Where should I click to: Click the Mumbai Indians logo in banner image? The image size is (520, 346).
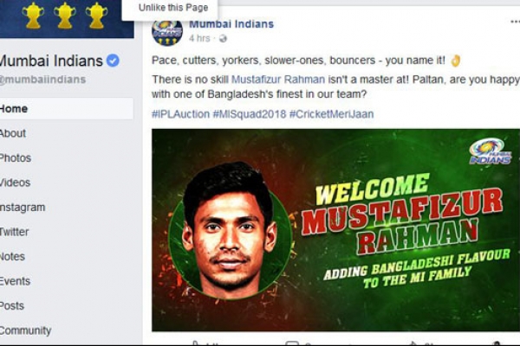[491, 151]
